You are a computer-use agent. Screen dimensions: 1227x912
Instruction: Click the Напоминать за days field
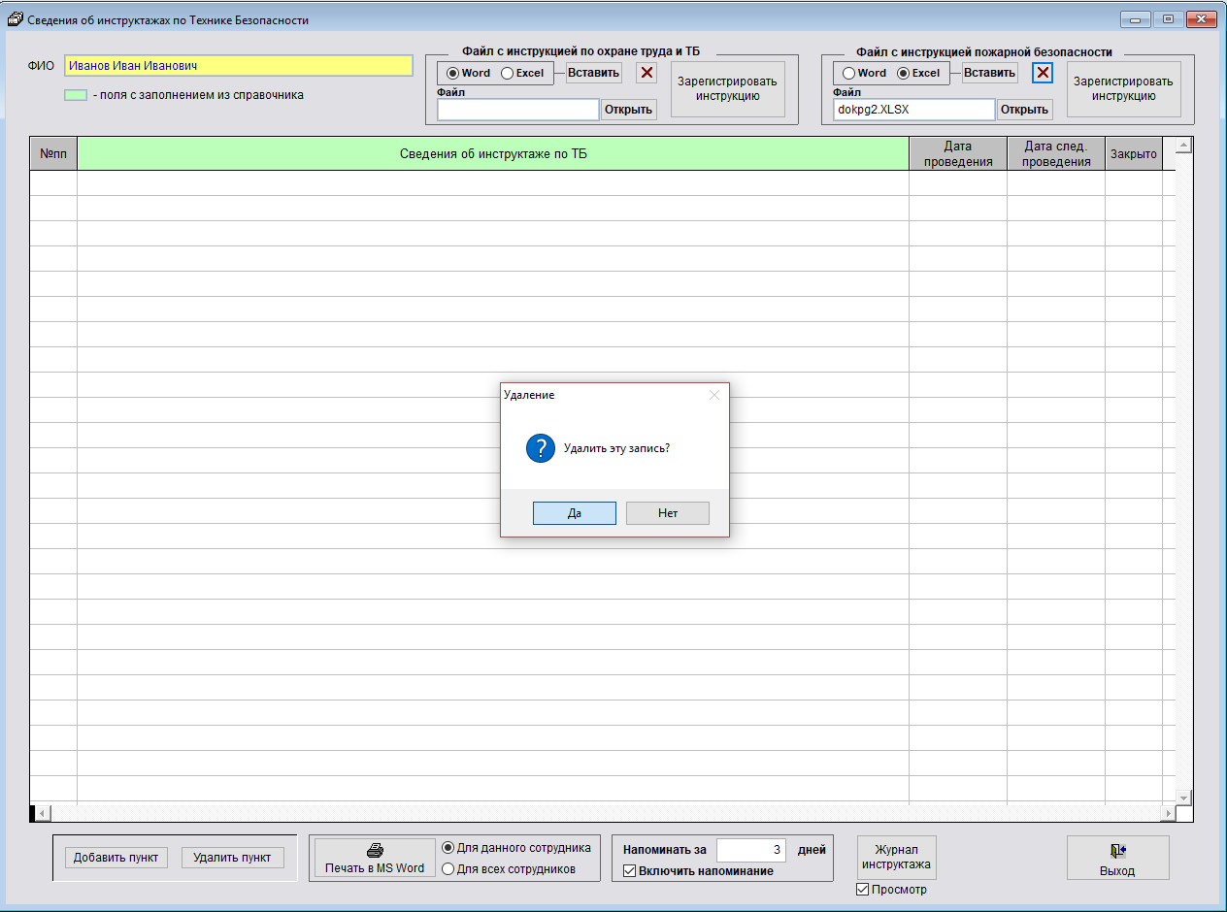751,850
